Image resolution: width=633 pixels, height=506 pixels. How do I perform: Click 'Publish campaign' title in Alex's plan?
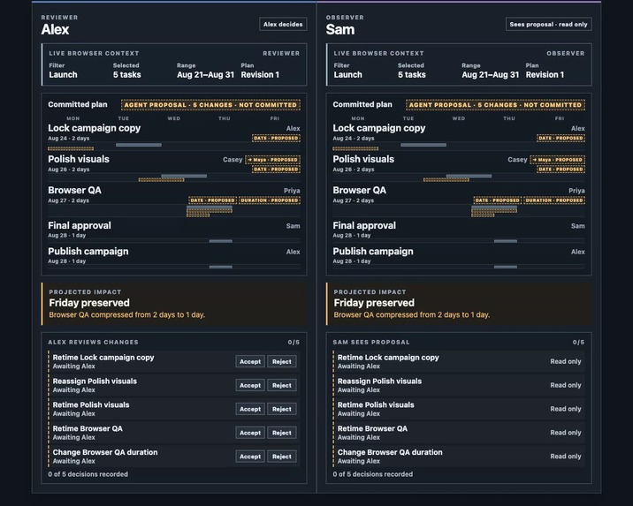coord(88,252)
